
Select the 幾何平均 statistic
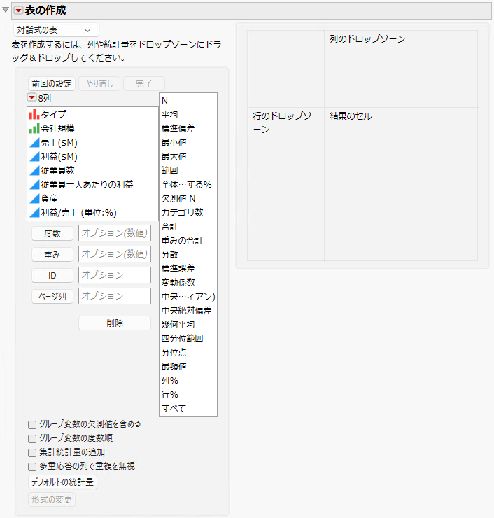(178, 324)
